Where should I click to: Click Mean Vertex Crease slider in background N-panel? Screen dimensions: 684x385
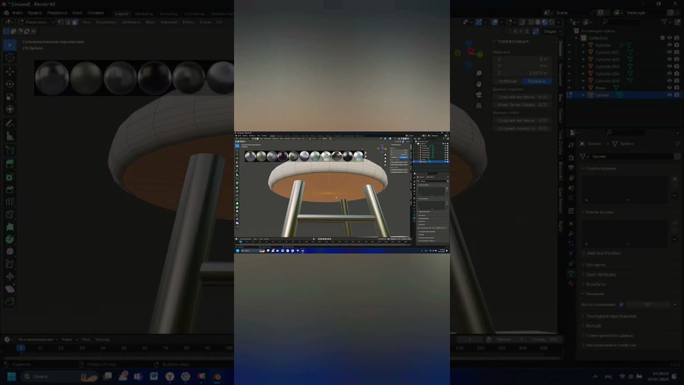(x=522, y=105)
